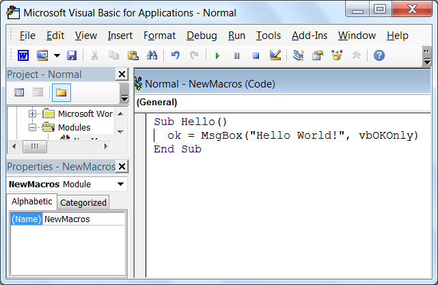Select the Microsoft Word Objects folder
Screen dimensions: 438x285
tap(78, 113)
